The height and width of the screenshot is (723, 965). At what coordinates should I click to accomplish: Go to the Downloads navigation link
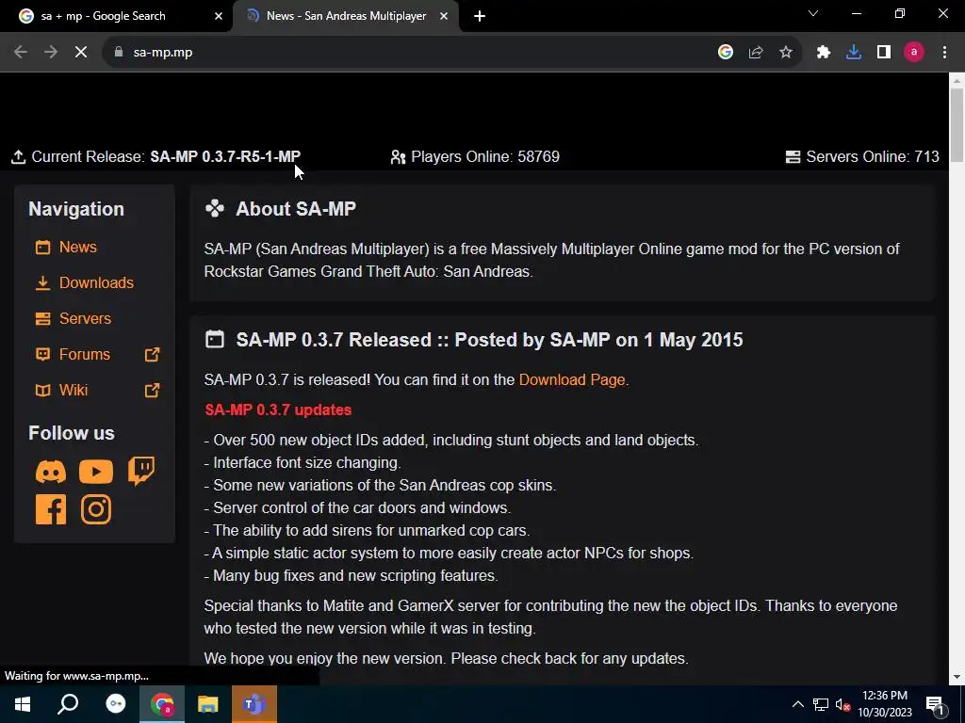(x=96, y=282)
